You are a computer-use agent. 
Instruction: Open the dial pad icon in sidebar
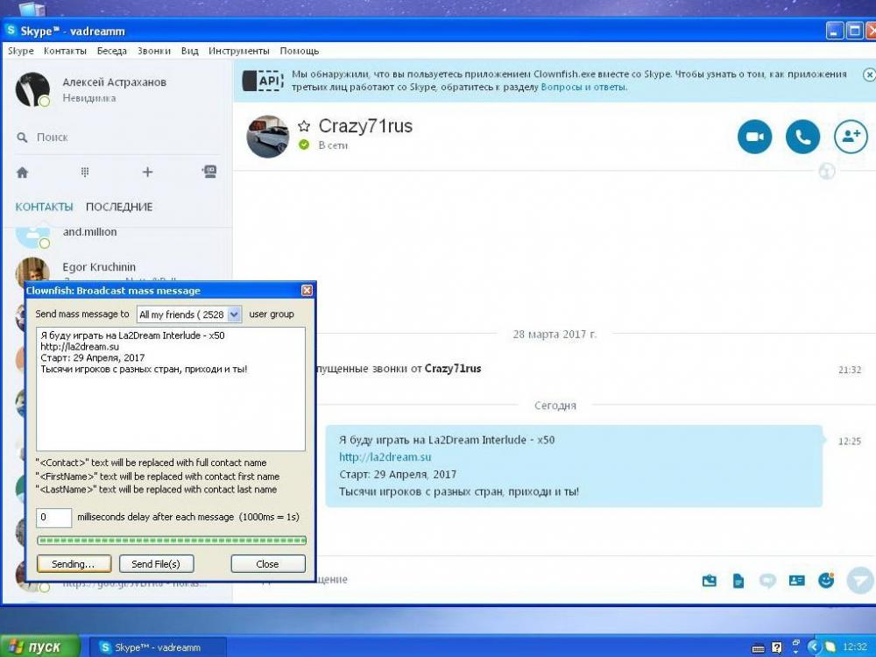tap(85, 173)
